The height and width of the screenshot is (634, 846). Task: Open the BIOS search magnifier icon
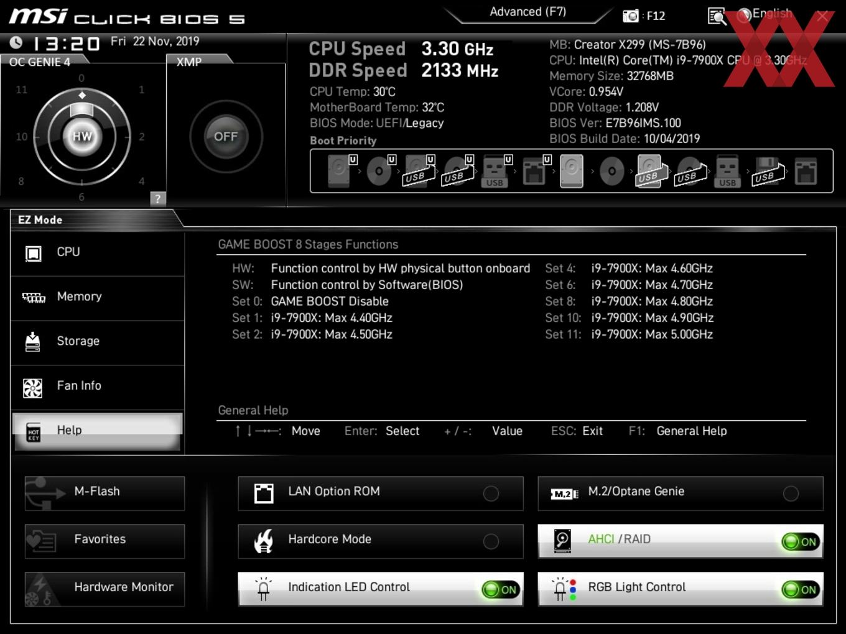pos(717,16)
